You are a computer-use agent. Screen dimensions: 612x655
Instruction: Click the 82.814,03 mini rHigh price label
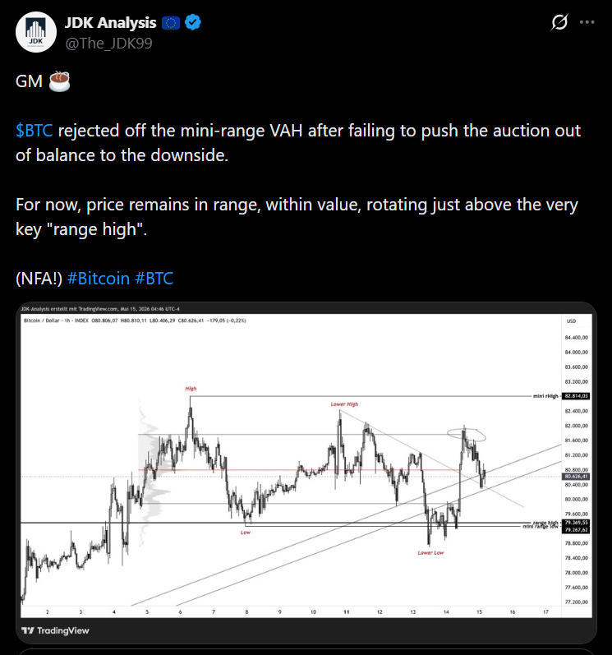[x=576, y=395]
